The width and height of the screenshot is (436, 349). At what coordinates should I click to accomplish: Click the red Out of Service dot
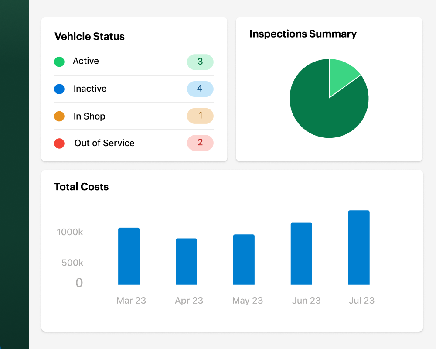(x=59, y=144)
